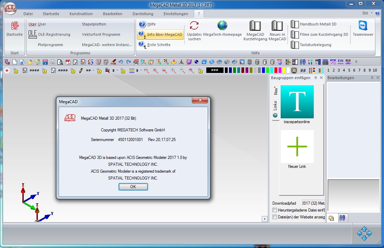Click OK in the MegaCAD dialog
This screenshot has width=384, height=248.
133,187
